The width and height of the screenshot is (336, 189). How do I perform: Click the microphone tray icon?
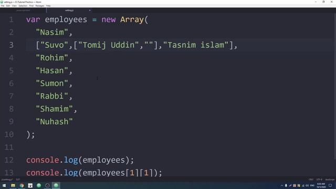286,185
